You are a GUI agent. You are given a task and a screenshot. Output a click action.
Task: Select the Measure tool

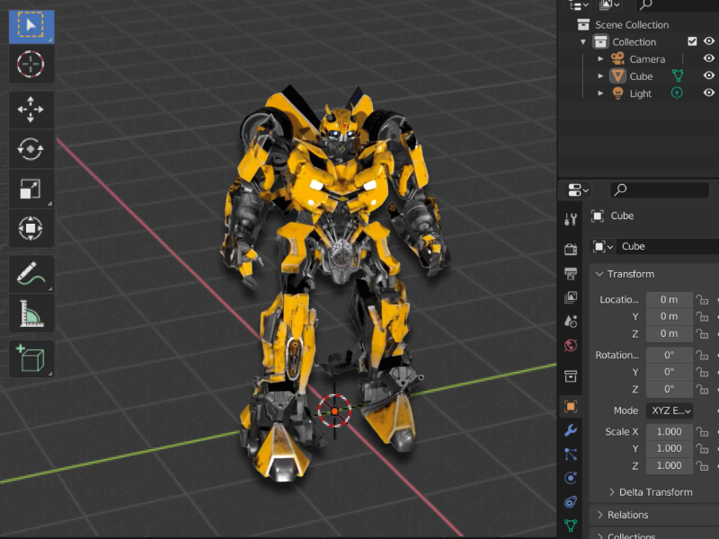(x=31, y=313)
